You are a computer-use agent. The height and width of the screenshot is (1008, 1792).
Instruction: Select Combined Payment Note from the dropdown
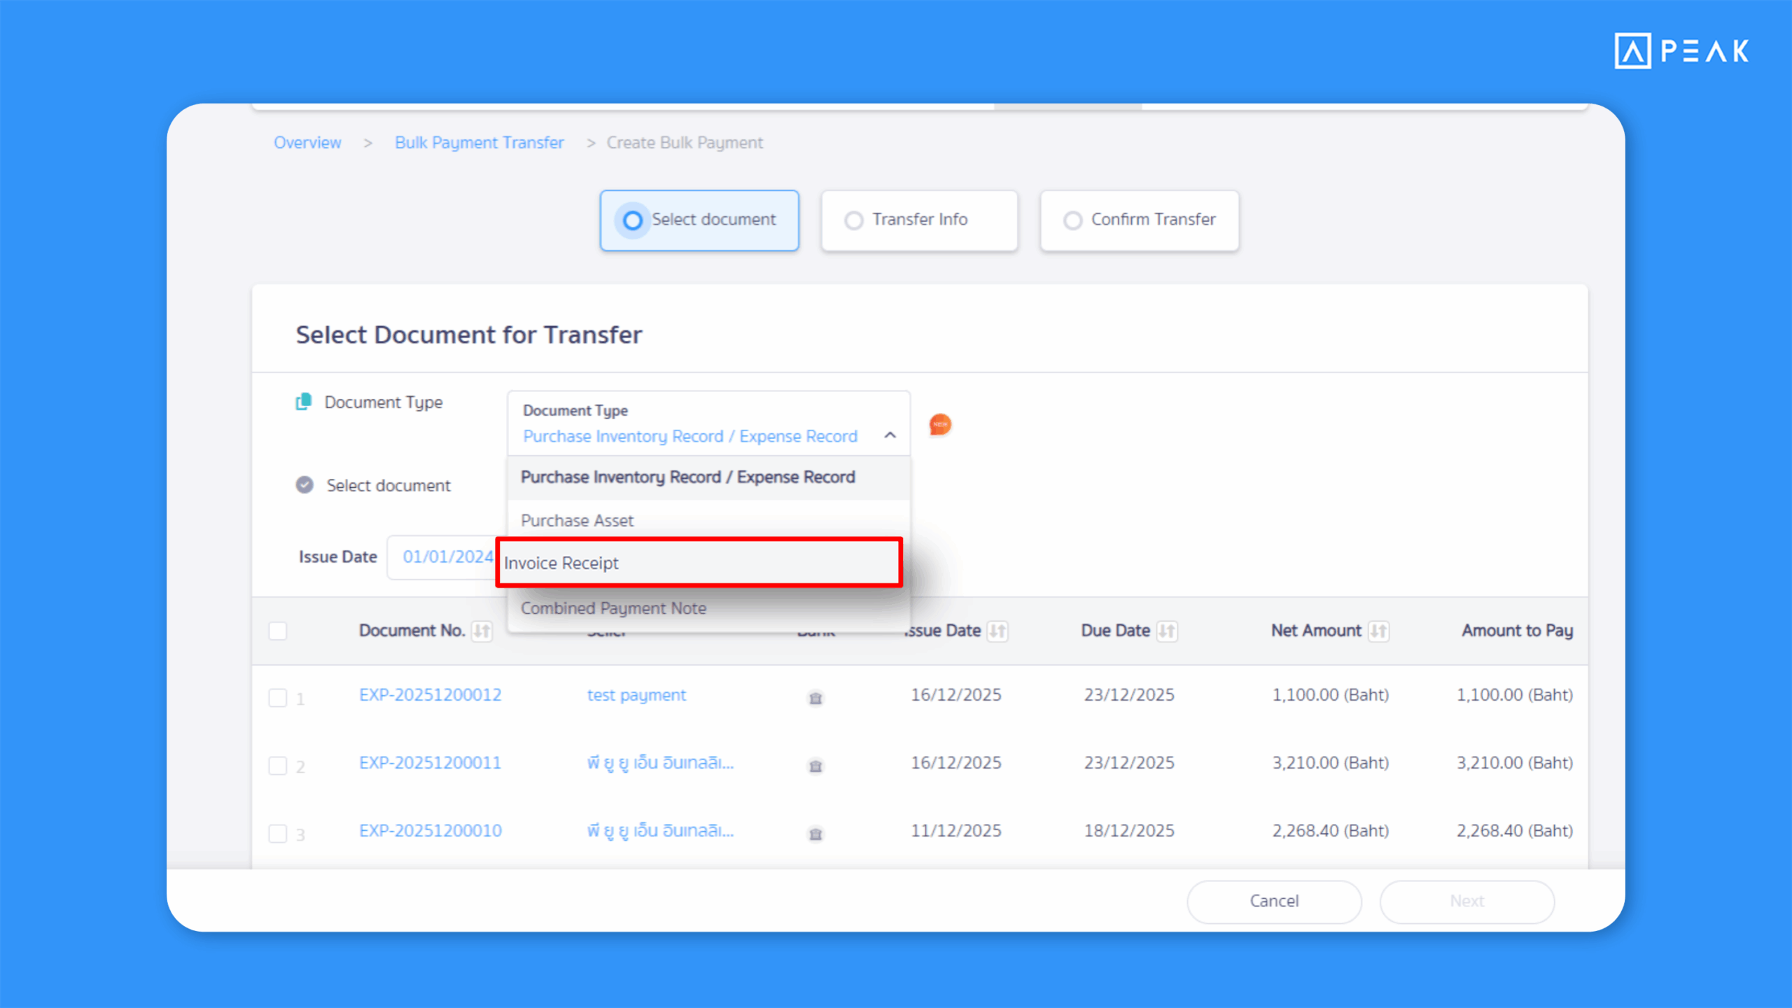(613, 608)
